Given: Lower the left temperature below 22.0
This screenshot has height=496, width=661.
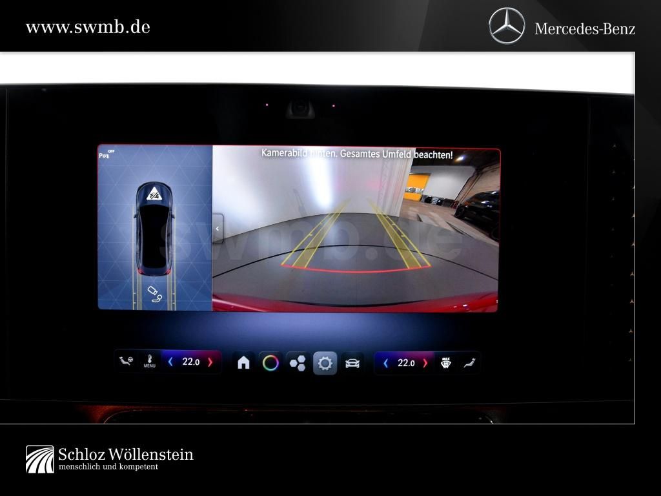Looking at the screenshot, I should [x=170, y=362].
